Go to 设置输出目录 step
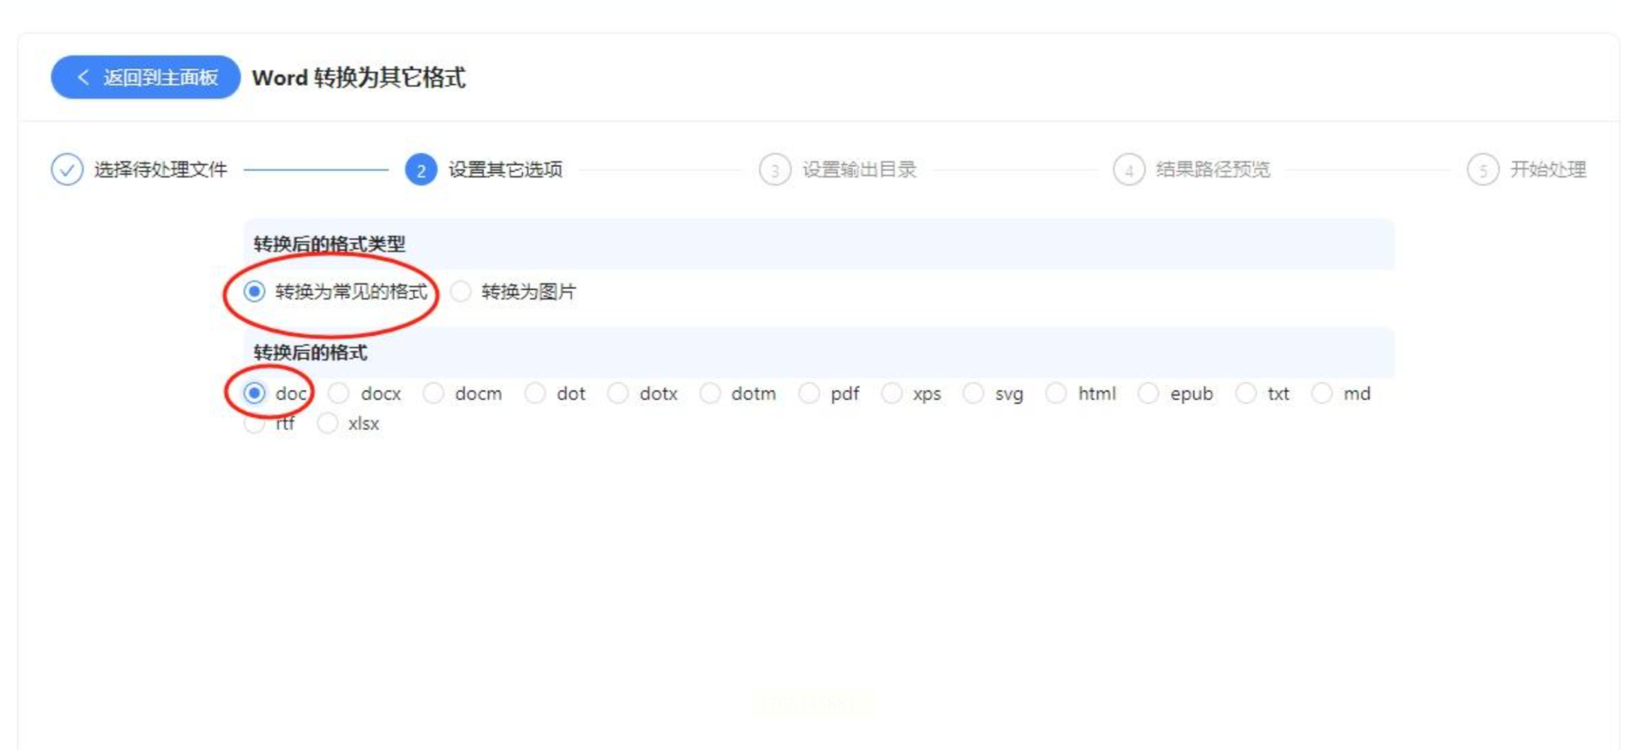Image resolution: width=1628 pixels, height=750 pixels. point(859,169)
